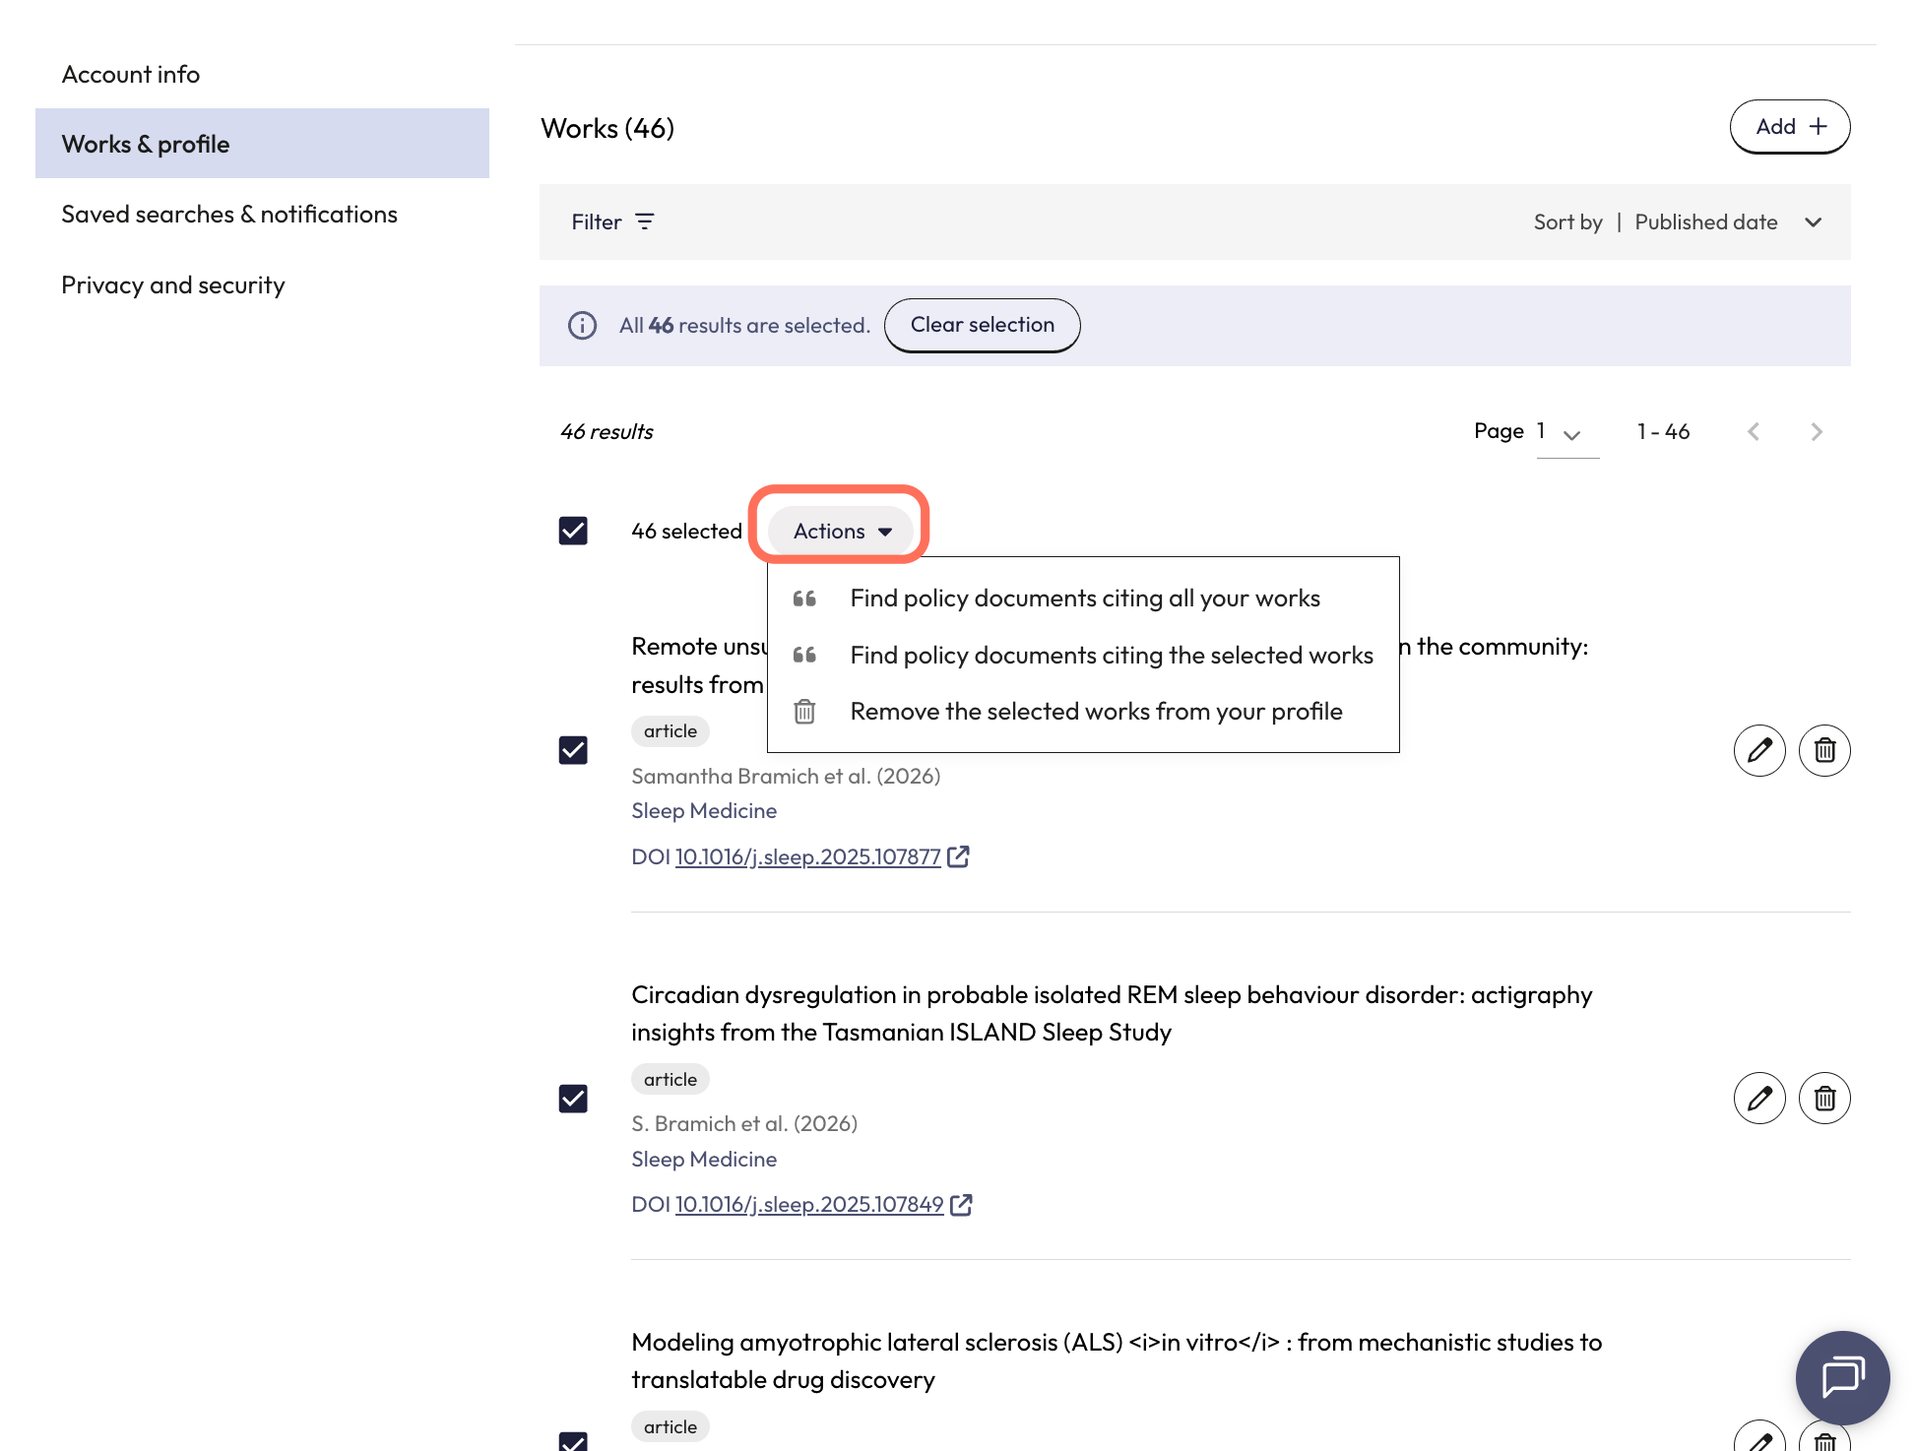This screenshot has height=1451, width=1916.
Task: Click external link icon after DOI 107849
Action: [961, 1204]
